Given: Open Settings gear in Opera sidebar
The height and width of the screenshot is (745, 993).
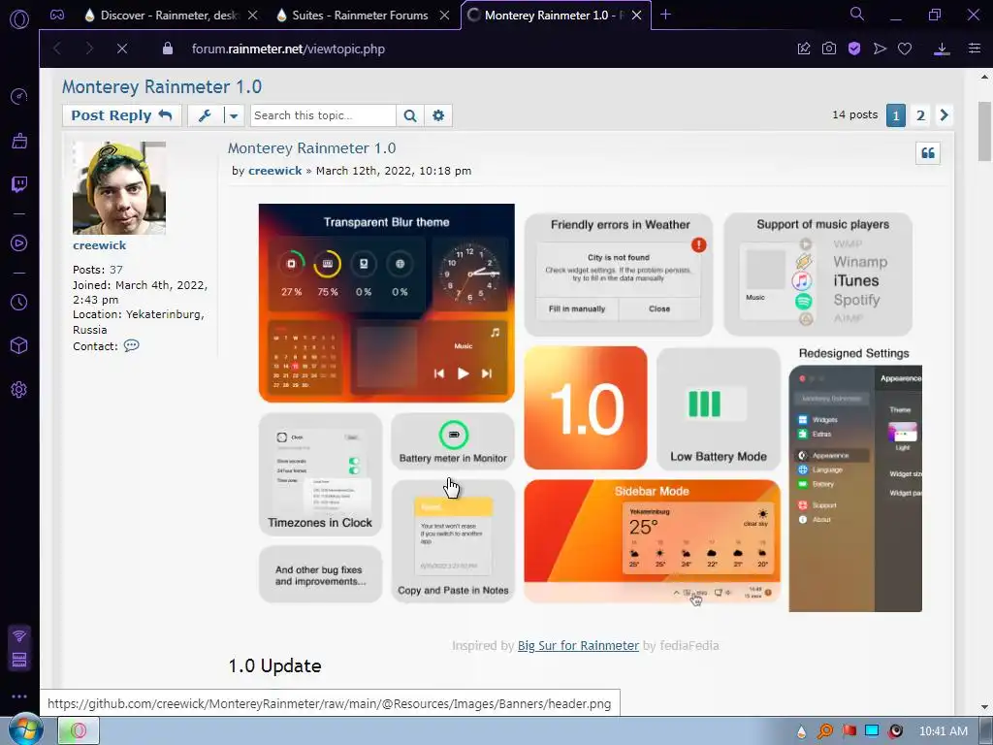Looking at the screenshot, I should 19,390.
